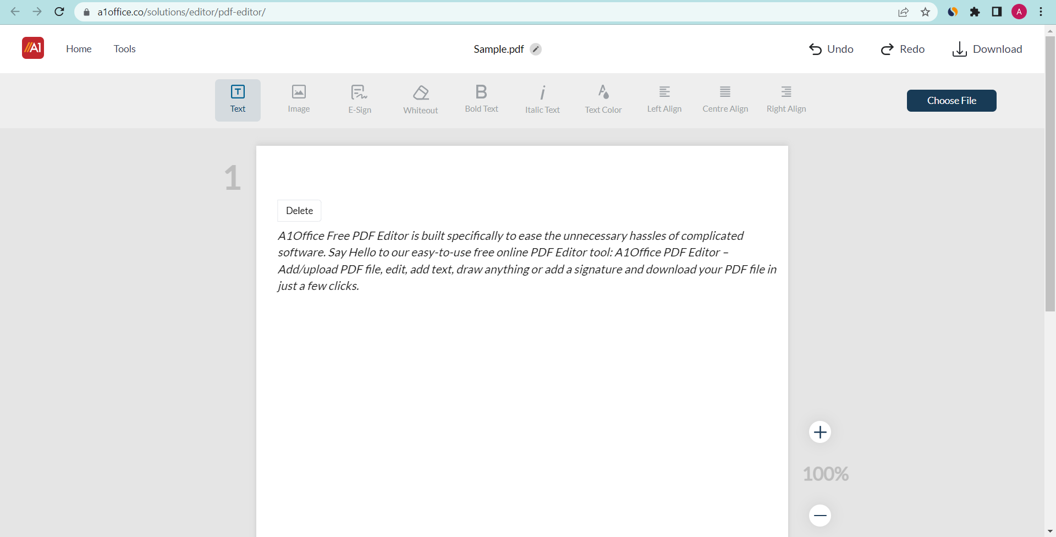Click the pencil icon beside Sample.pdf
Viewport: 1056px width, 537px height.
(536, 50)
